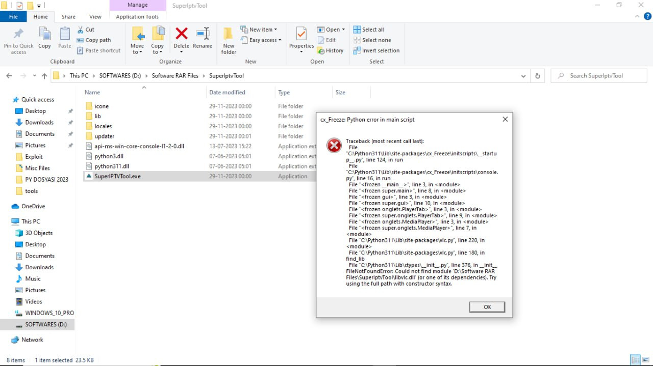Choose Paste shortcut command
653x366 pixels.
tap(98, 50)
